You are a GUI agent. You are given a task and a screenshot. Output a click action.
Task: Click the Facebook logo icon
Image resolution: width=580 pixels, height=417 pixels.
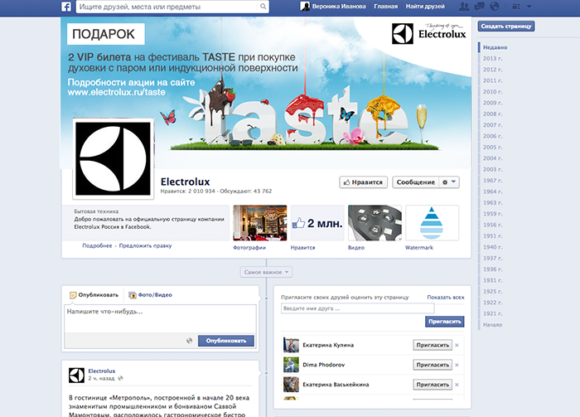coord(66,7)
